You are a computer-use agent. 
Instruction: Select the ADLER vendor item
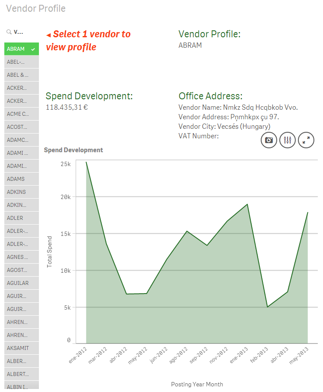15,218
